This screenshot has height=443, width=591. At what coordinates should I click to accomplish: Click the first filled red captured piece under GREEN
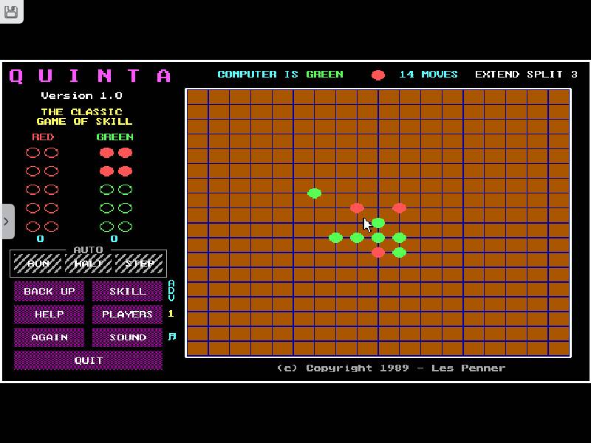(106, 153)
